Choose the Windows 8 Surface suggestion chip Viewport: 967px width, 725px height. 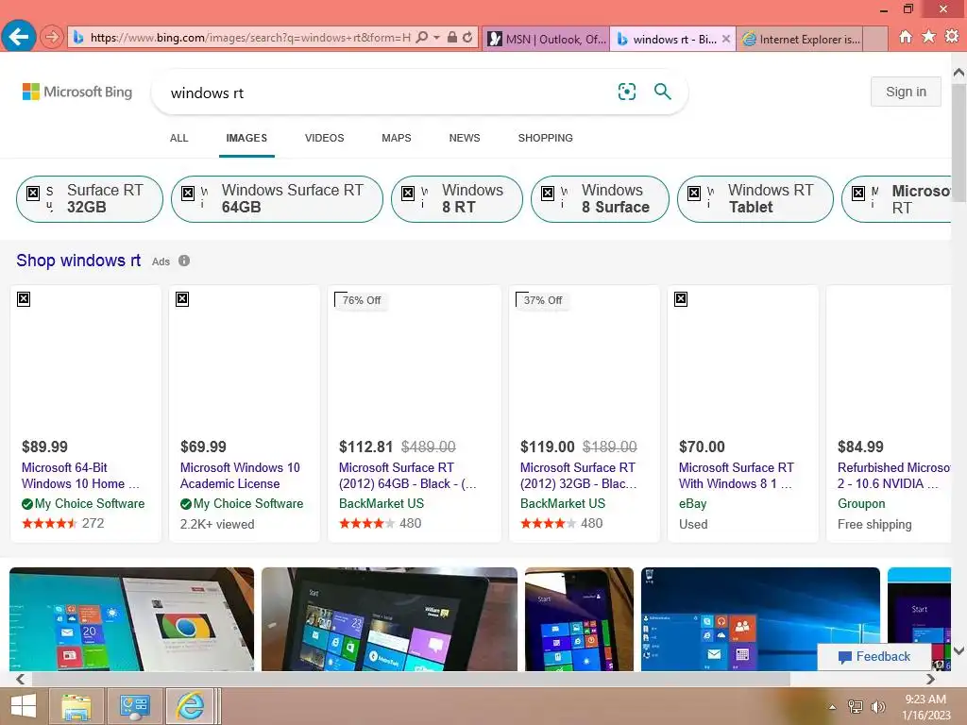coord(600,198)
